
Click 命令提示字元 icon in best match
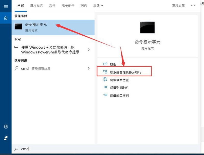(x=18, y=26)
